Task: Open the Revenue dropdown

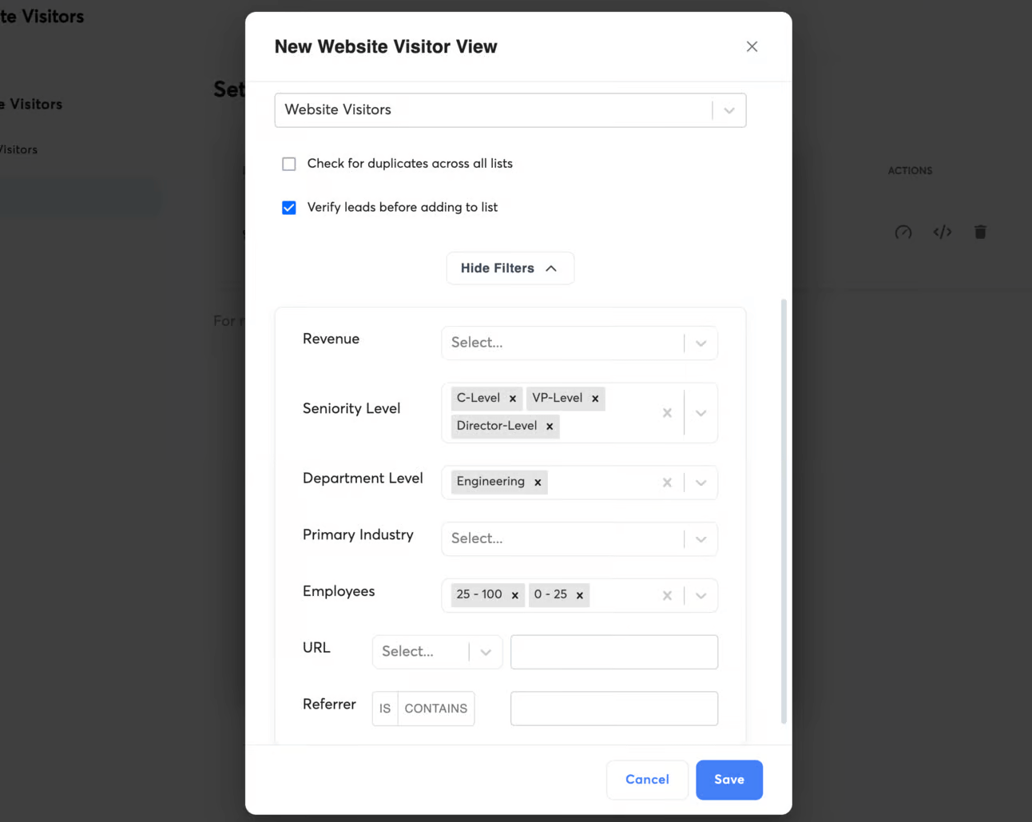Action: pyautogui.click(x=579, y=343)
